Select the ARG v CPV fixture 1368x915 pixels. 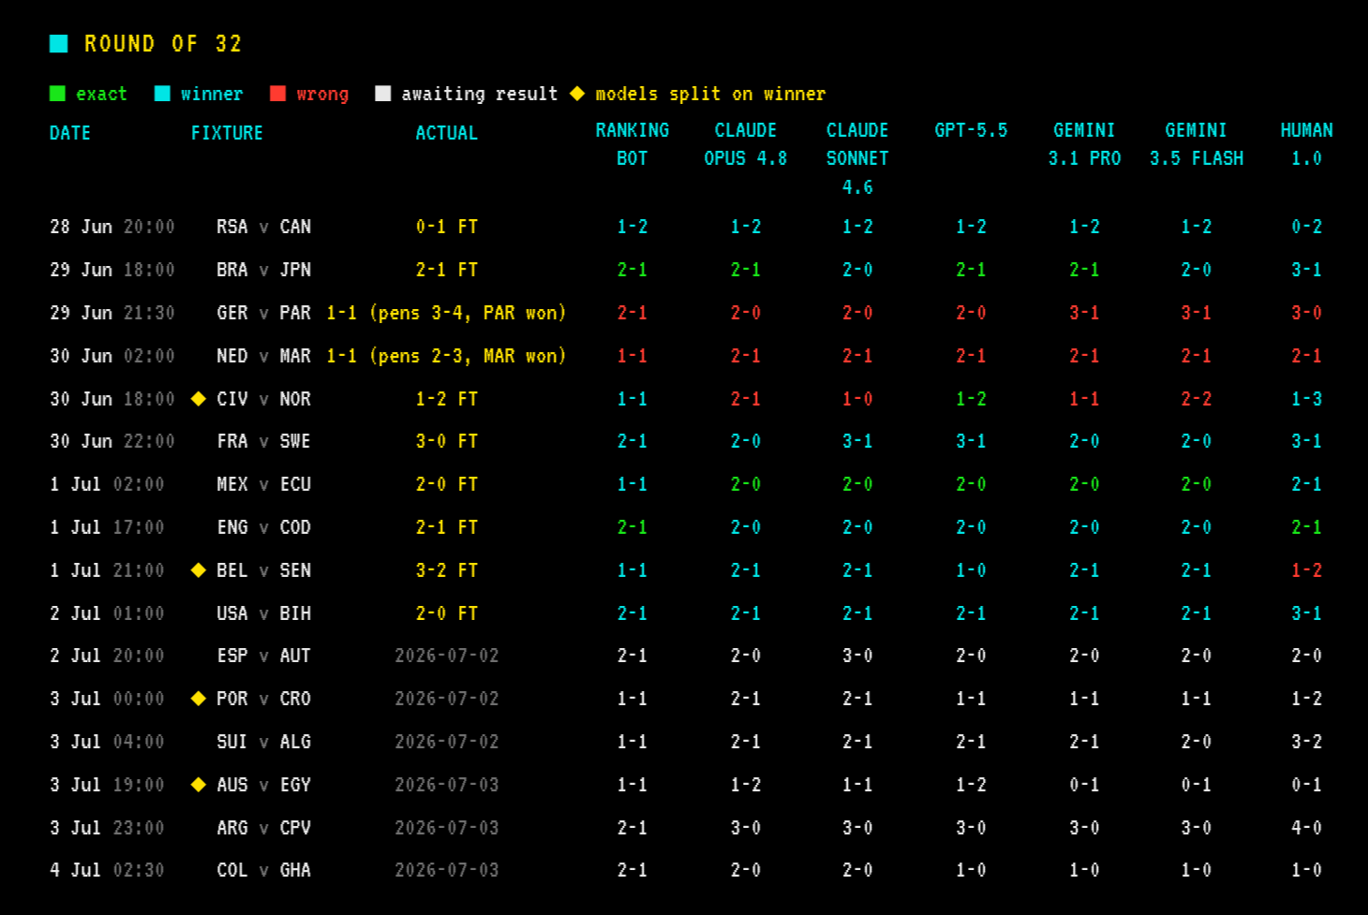(263, 828)
